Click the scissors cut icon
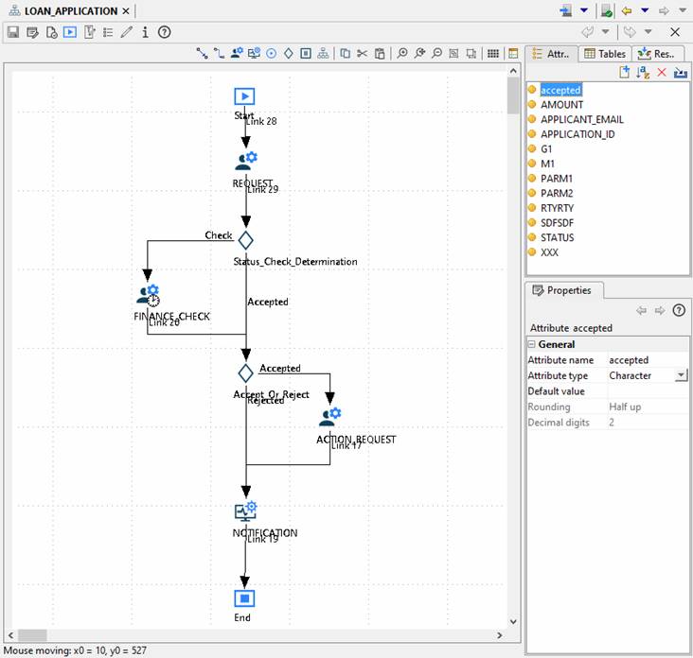693x658 pixels. 363,54
